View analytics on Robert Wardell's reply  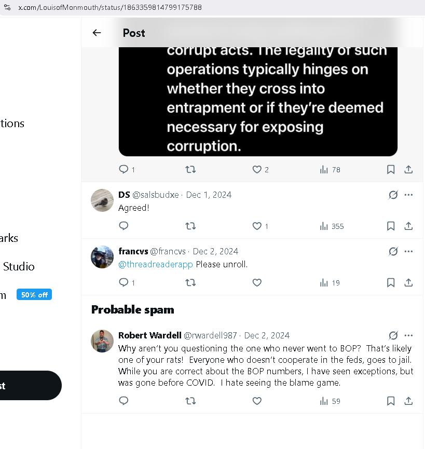point(330,401)
